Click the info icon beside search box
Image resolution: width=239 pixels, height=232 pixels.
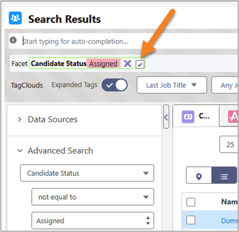(13, 40)
